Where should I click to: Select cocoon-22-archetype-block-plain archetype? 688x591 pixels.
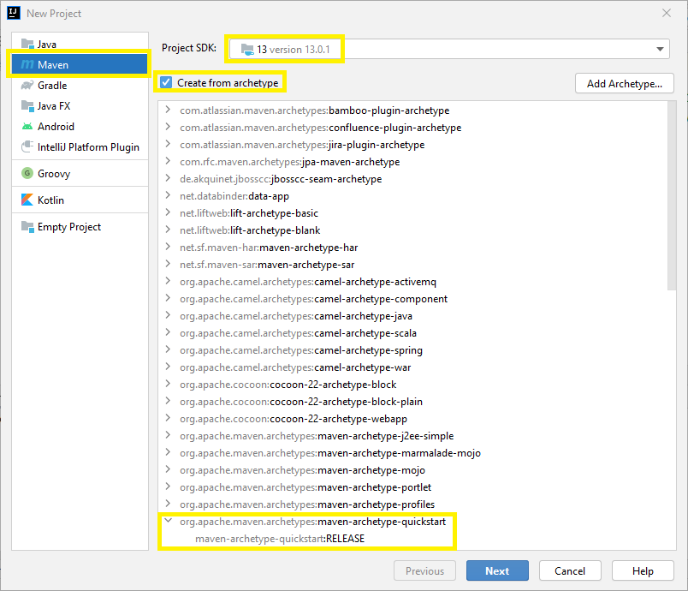(x=301, y=402)
